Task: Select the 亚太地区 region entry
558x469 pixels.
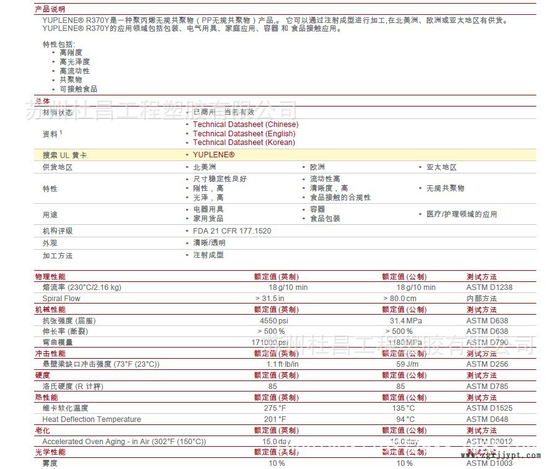Action: coord(441,167)
